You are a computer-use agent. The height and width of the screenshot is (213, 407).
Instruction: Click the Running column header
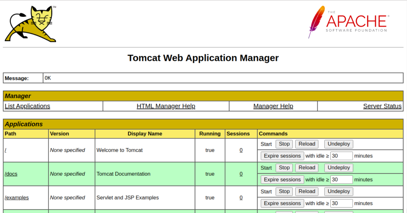210,134
